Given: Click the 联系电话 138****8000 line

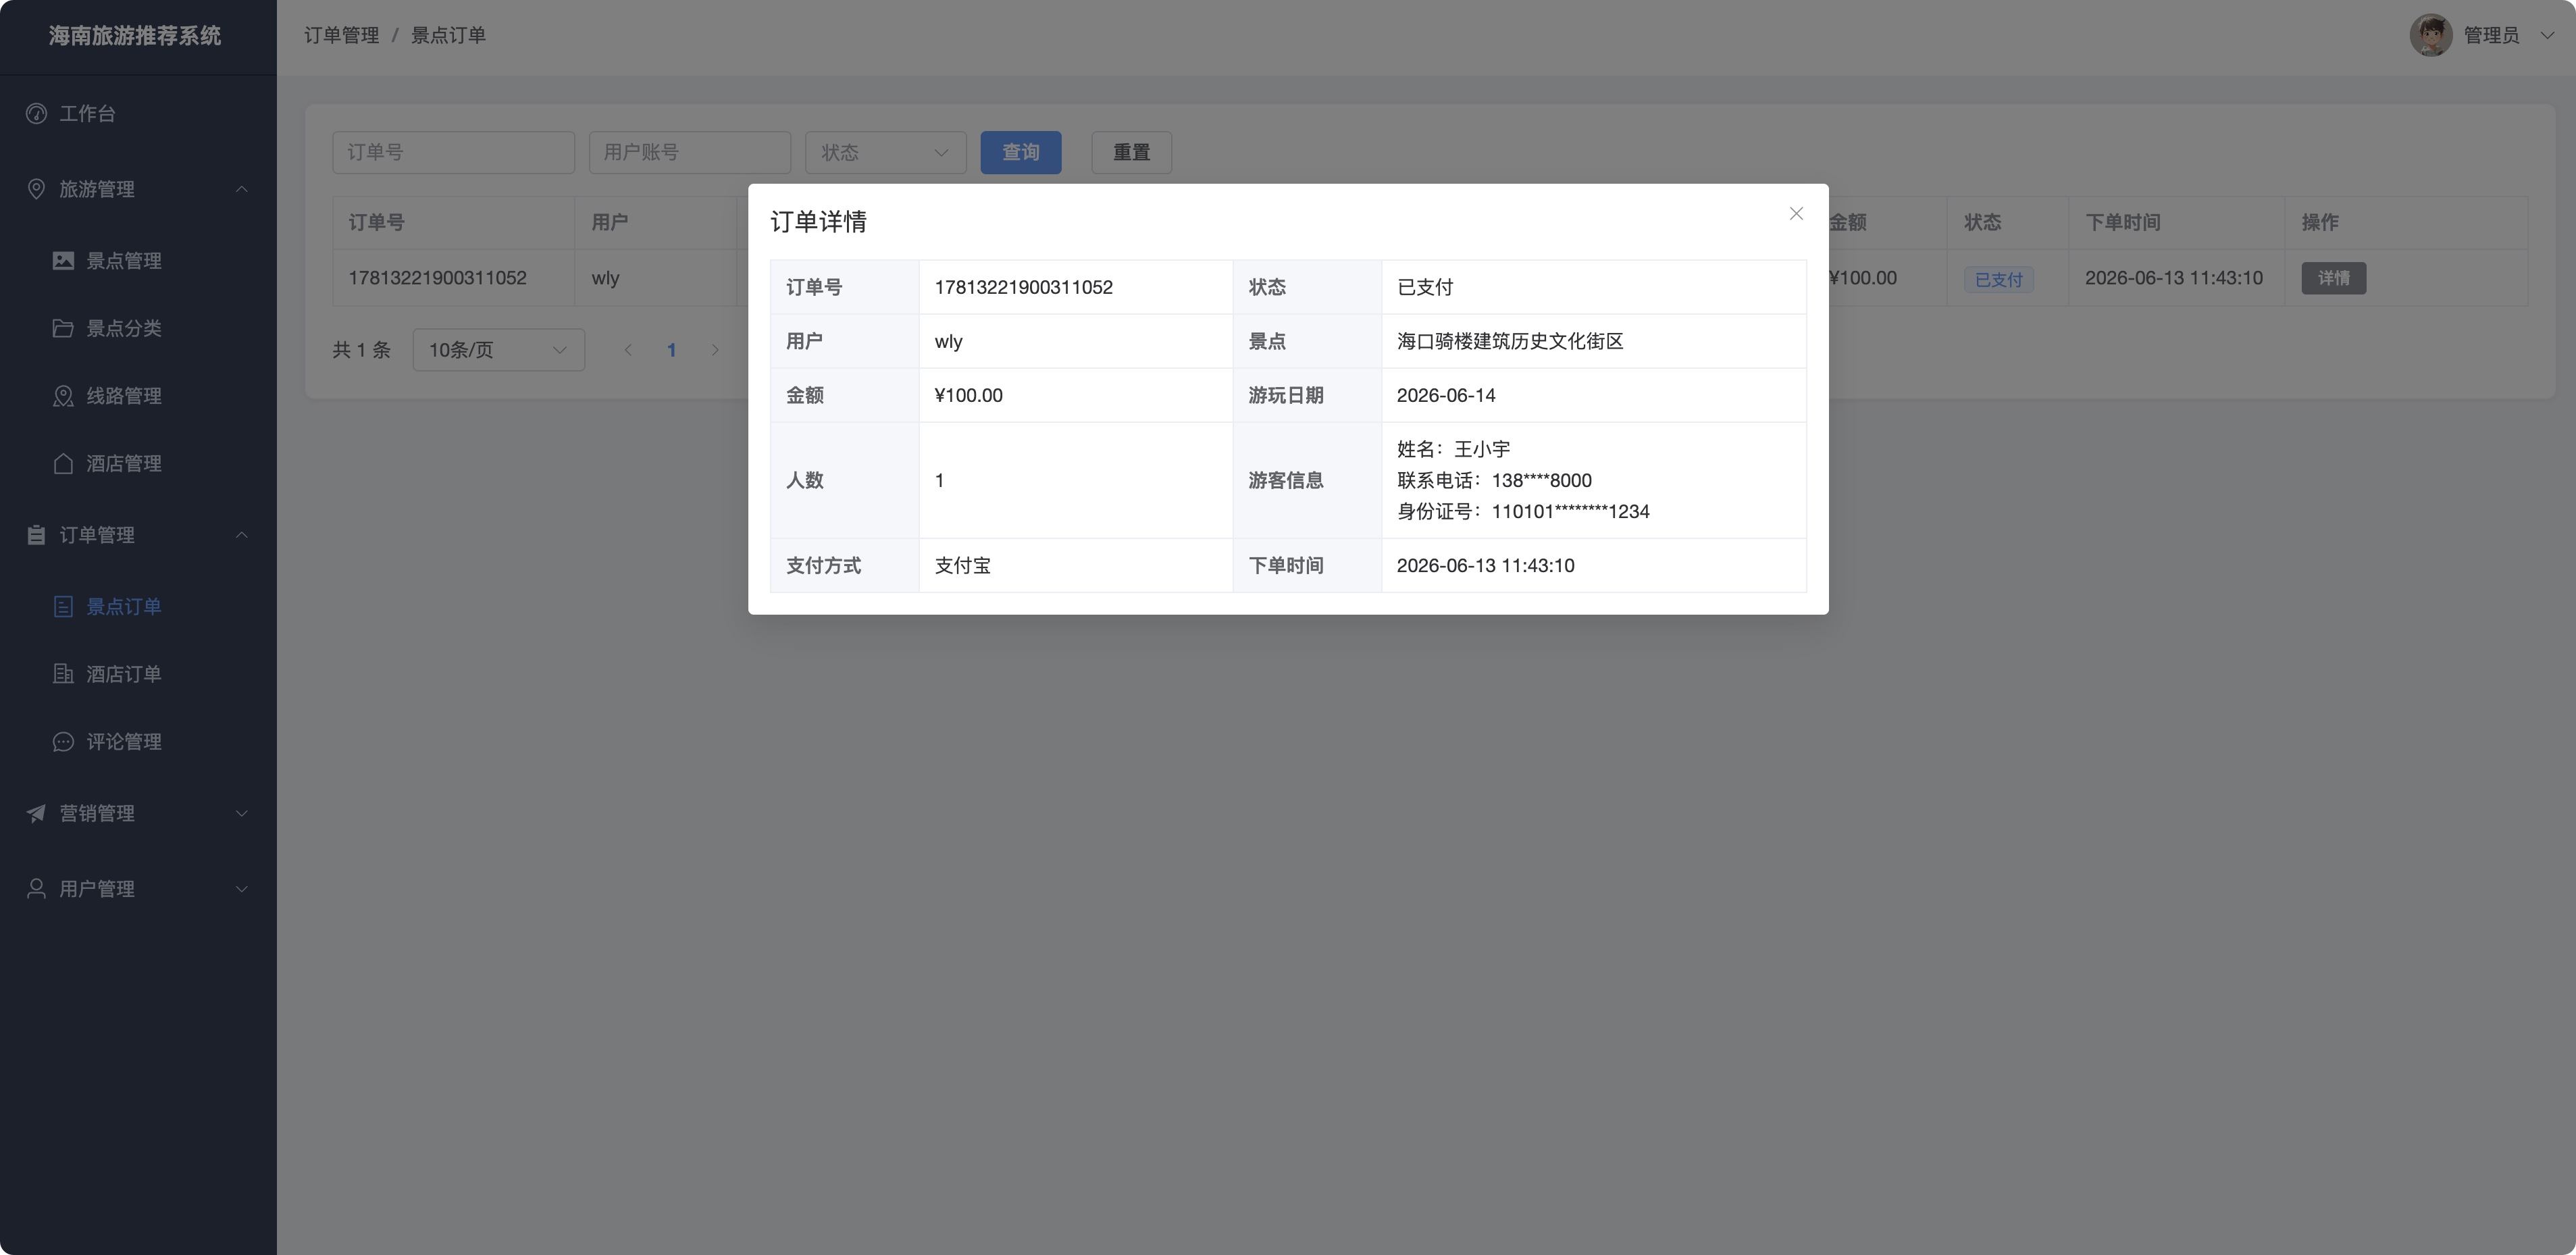Looking at the screenshot, I should 1494,481.
